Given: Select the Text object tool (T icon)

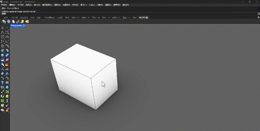Looking at the screenshot, I should [x=3, y=83].
